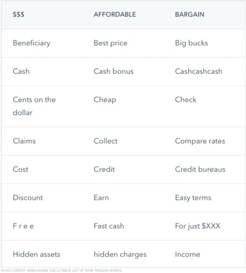The image size is (246, 273).
Task: Click the BARGAIN column header
Action: 189,14
